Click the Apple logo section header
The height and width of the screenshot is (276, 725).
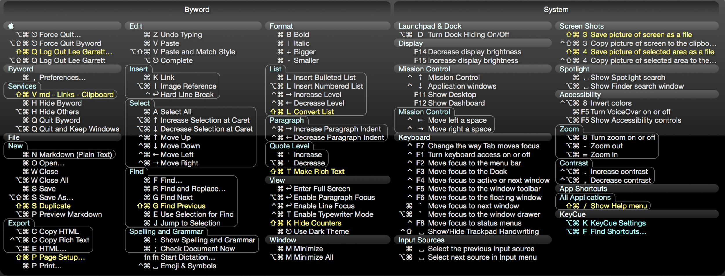tap(62, 26)
